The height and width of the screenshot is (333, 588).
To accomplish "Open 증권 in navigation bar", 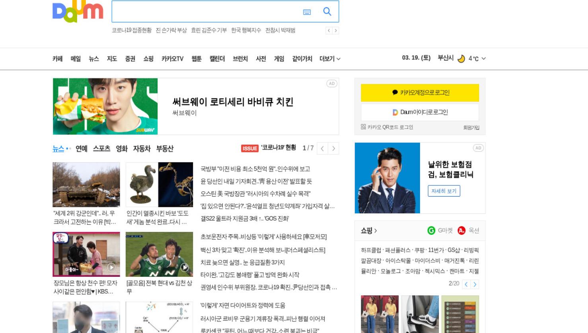I will 130,59.
